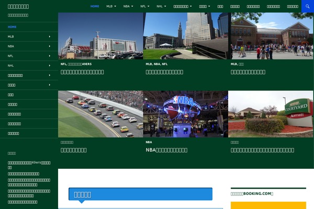Click the NBA category label under the NBA display
This screenshot has height=209, width=314.
(x=149, y=142)
